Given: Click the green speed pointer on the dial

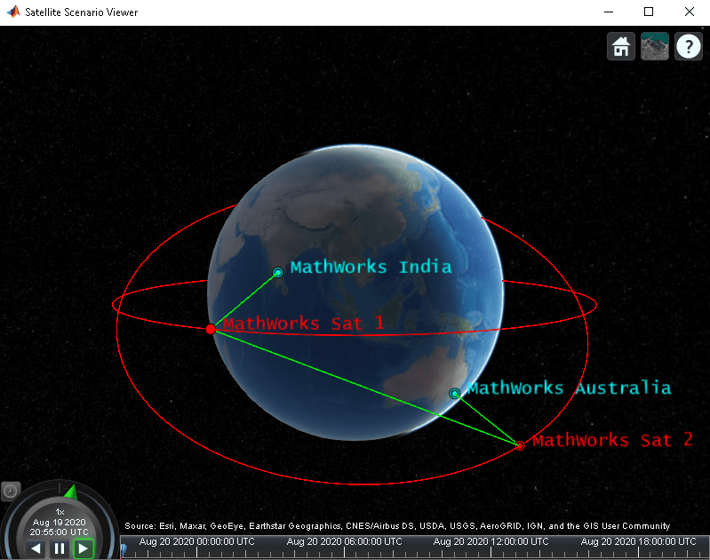Looking at the screenshot, I should pos(71,492).
